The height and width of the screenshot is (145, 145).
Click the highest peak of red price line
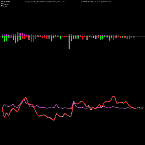[113, 96]
